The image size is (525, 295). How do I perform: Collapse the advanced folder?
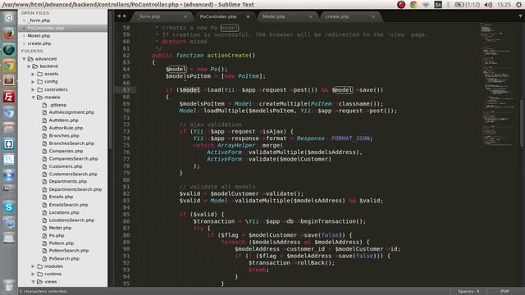click(x=24, y=59)
